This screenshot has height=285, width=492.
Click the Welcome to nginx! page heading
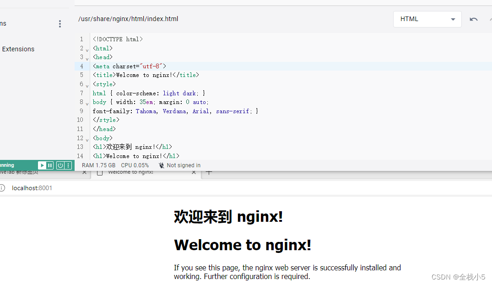(243, 245)
